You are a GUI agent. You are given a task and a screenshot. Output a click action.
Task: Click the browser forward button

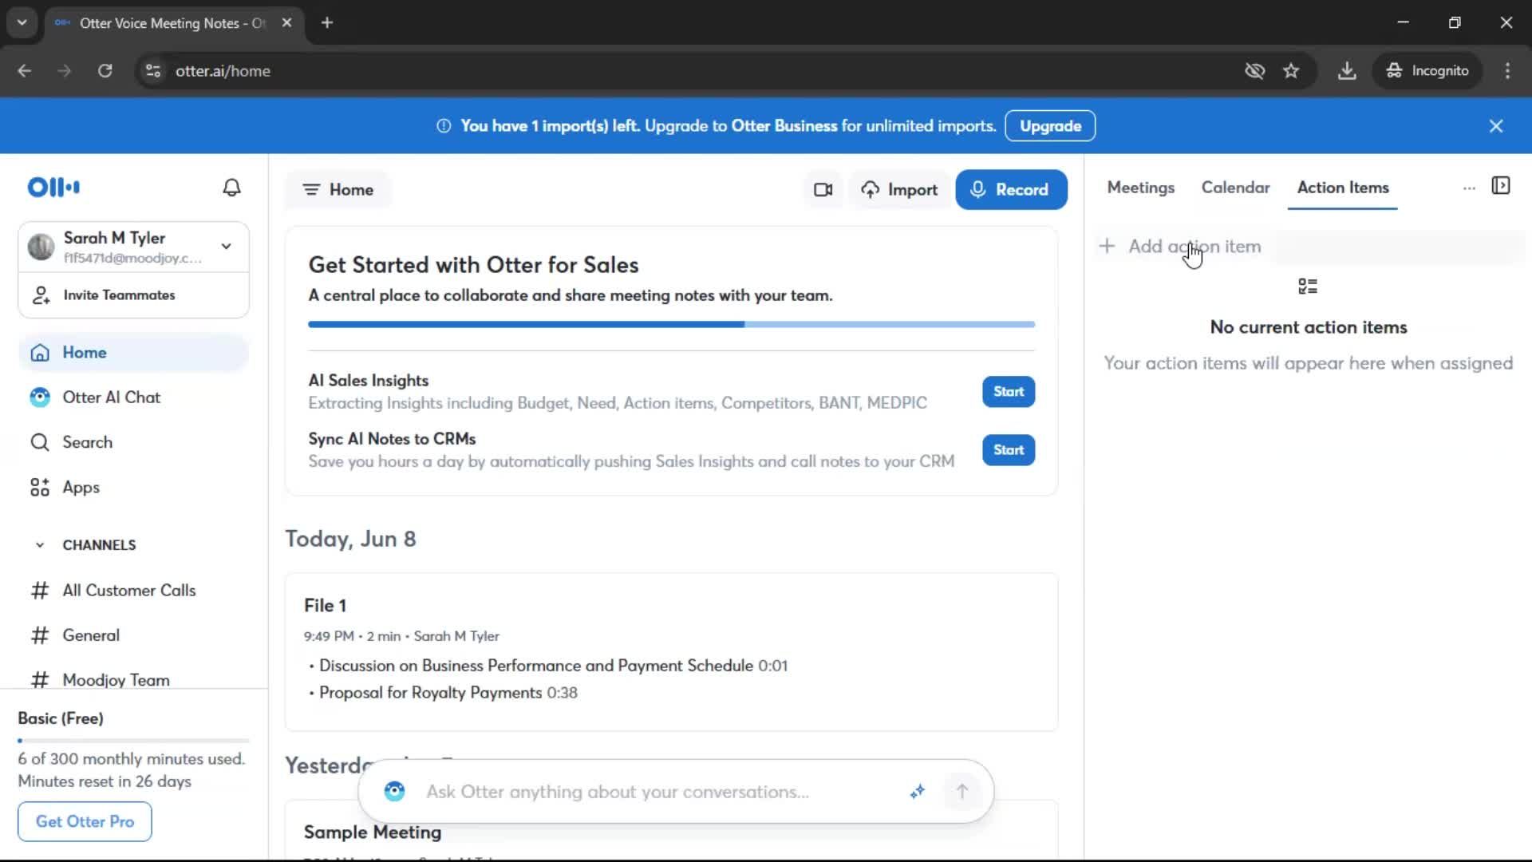(x=65, y=71)
